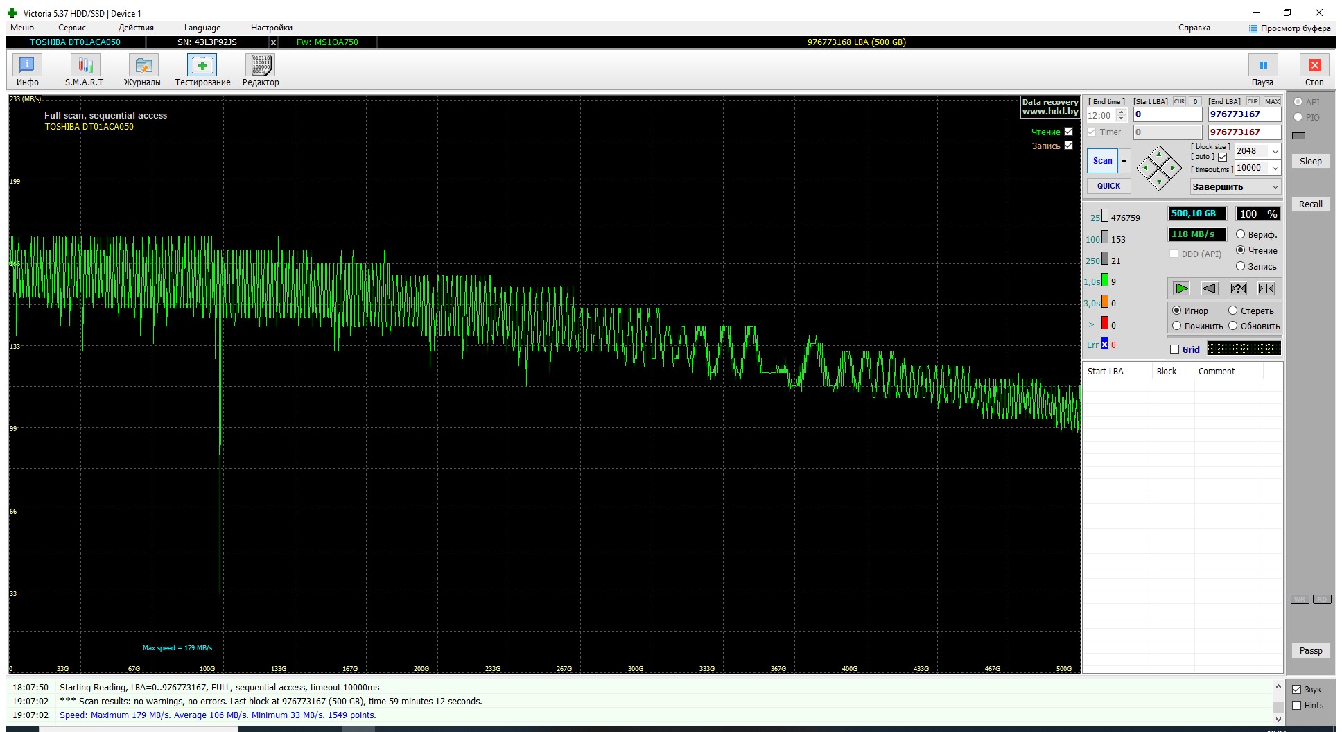
Task: Select Игнор bad block action
Action: (1177, 311)
